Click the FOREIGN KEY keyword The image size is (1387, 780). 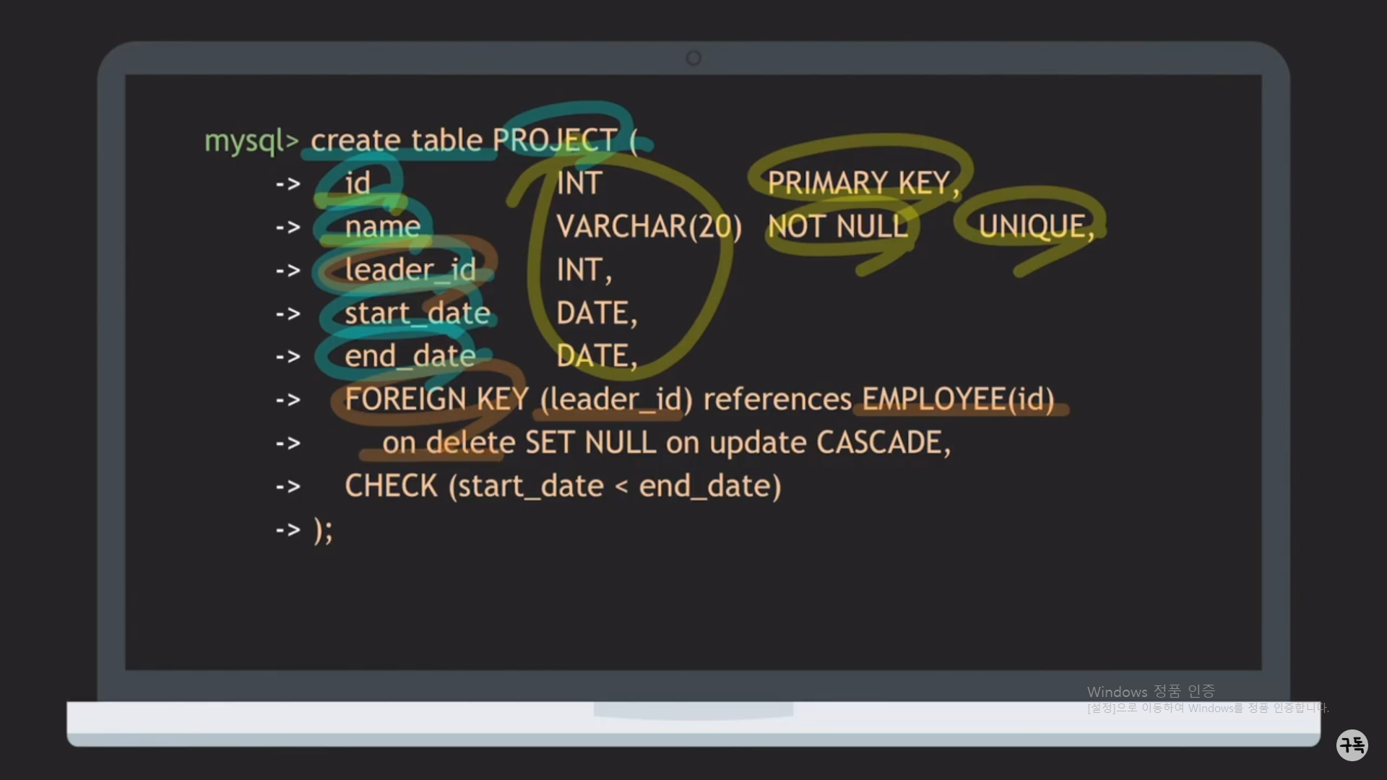[436, 399]
